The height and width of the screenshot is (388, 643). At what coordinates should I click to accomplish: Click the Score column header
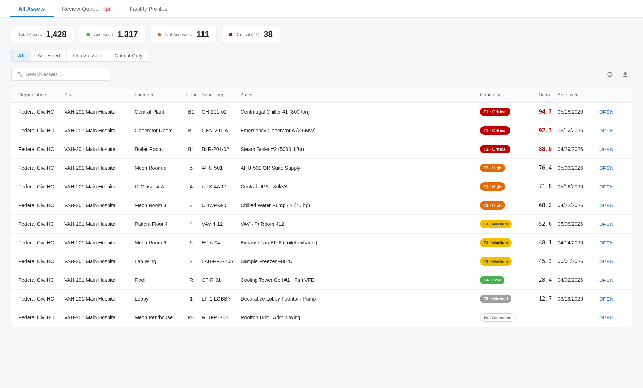(545, 95)
